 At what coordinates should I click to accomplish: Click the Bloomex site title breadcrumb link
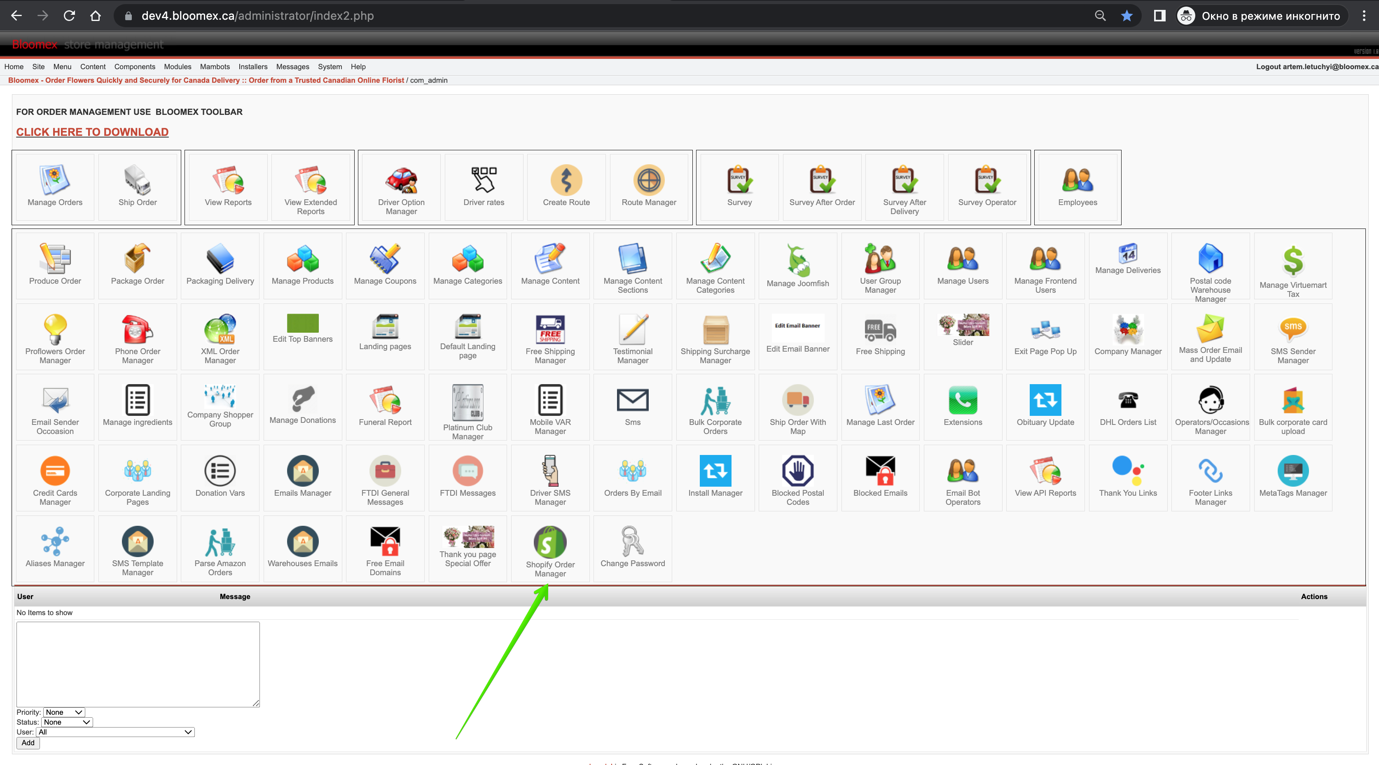pos(206,80)
